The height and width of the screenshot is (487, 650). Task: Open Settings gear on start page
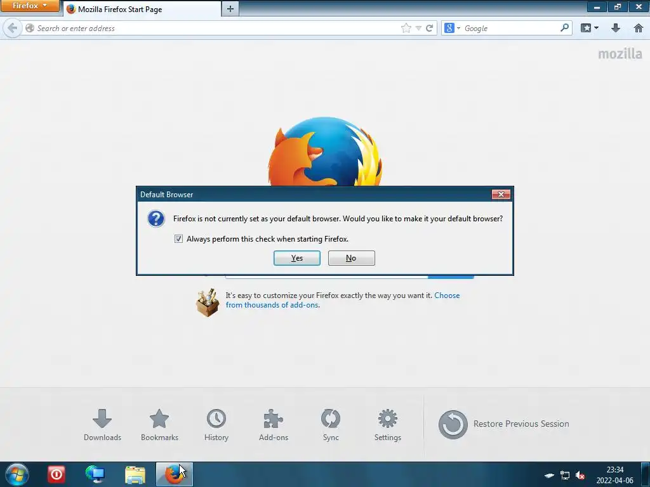tap(388, 425)
